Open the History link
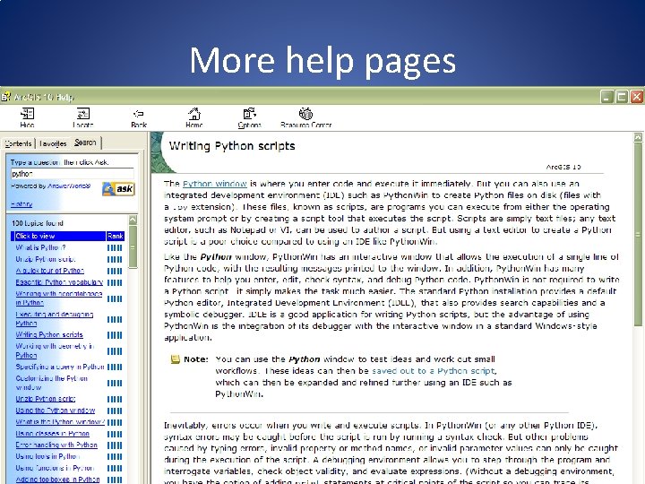 coord(21,203)
